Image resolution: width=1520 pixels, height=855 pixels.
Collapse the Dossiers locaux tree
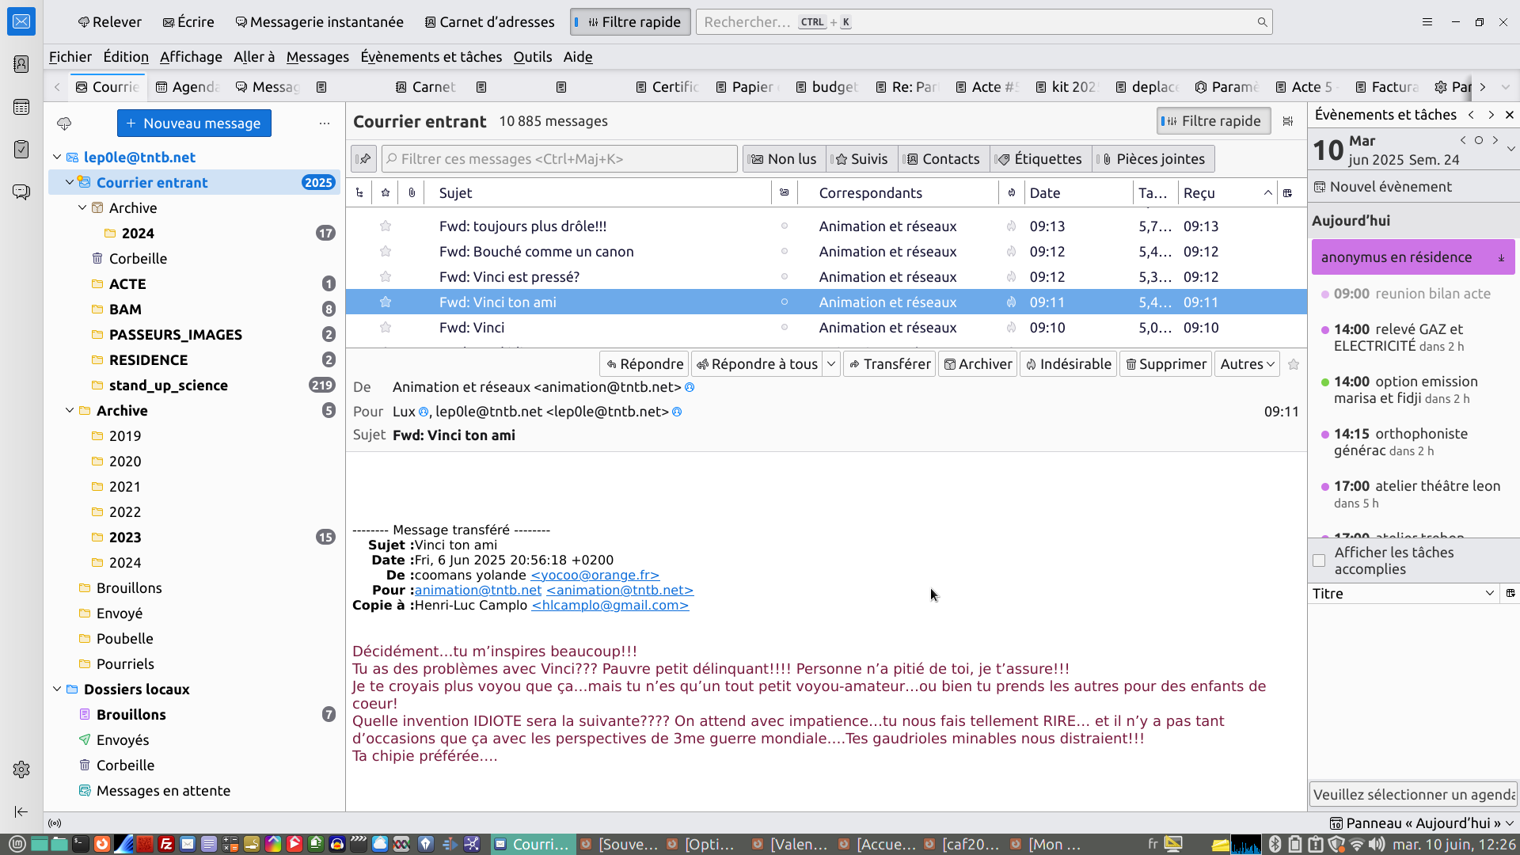tap(57, 689)
